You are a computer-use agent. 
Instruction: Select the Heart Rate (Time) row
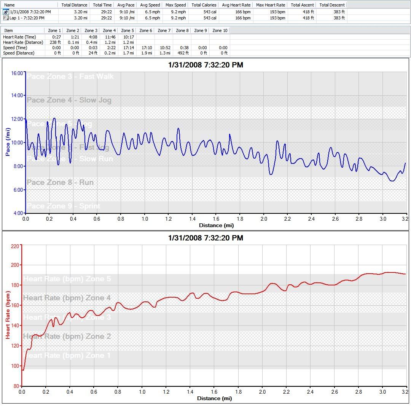pos(19,37)
